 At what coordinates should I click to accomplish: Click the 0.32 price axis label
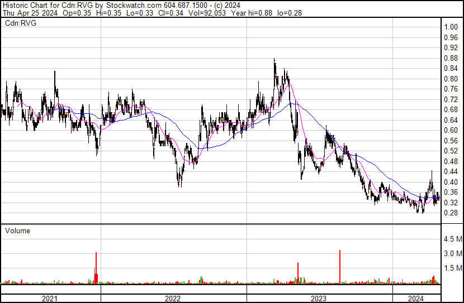pyautogui.click(x=451, y=203)
